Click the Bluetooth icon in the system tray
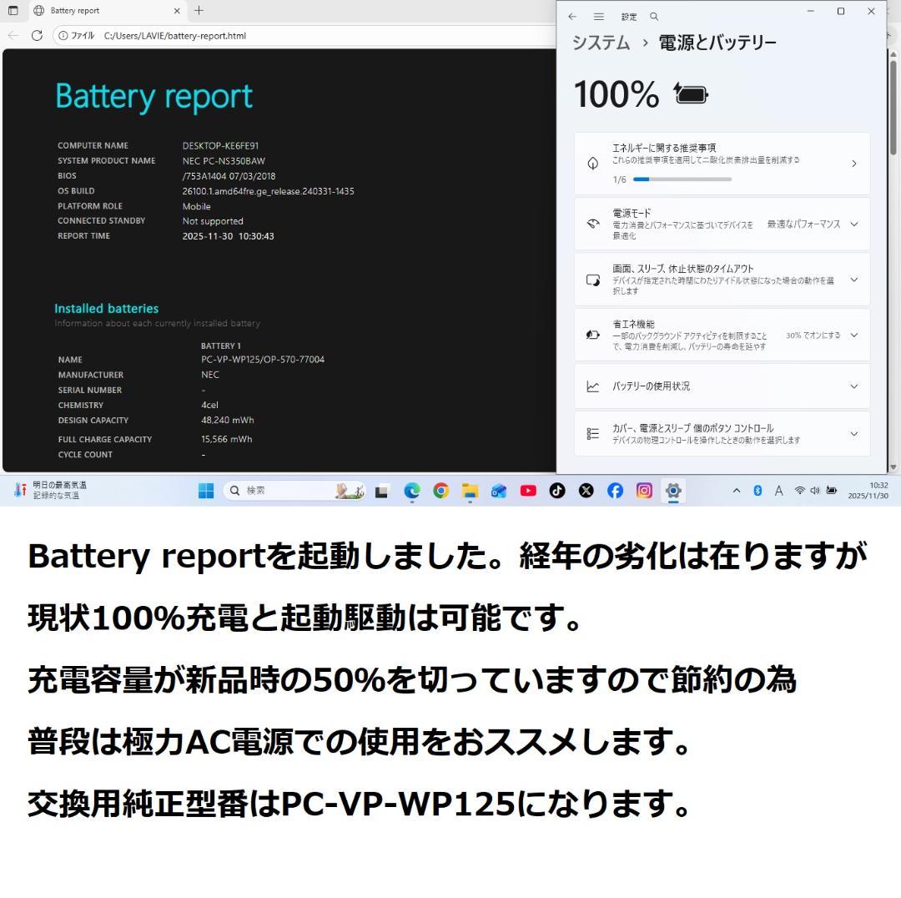Image resolution: width=901 pixels, height=898 pixels. tap(758, 491)
